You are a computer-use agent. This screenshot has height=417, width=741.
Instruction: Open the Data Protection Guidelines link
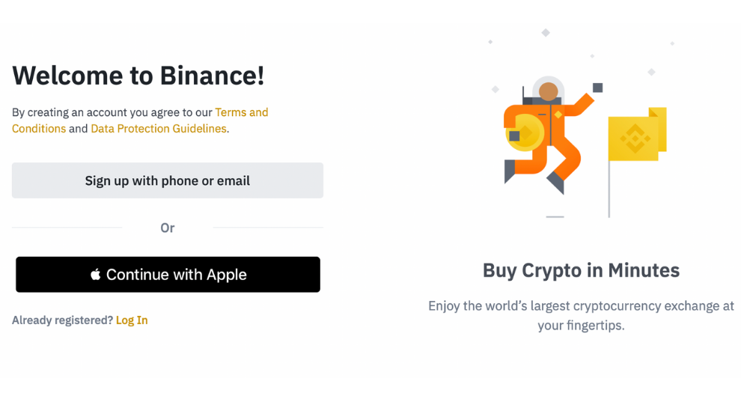tap(158, 129)
